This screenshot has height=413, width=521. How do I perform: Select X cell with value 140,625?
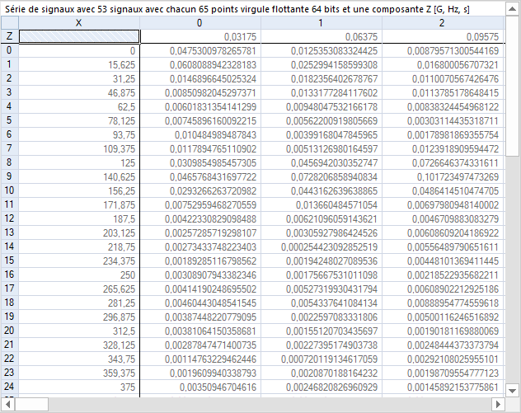[x=79, y=176]
